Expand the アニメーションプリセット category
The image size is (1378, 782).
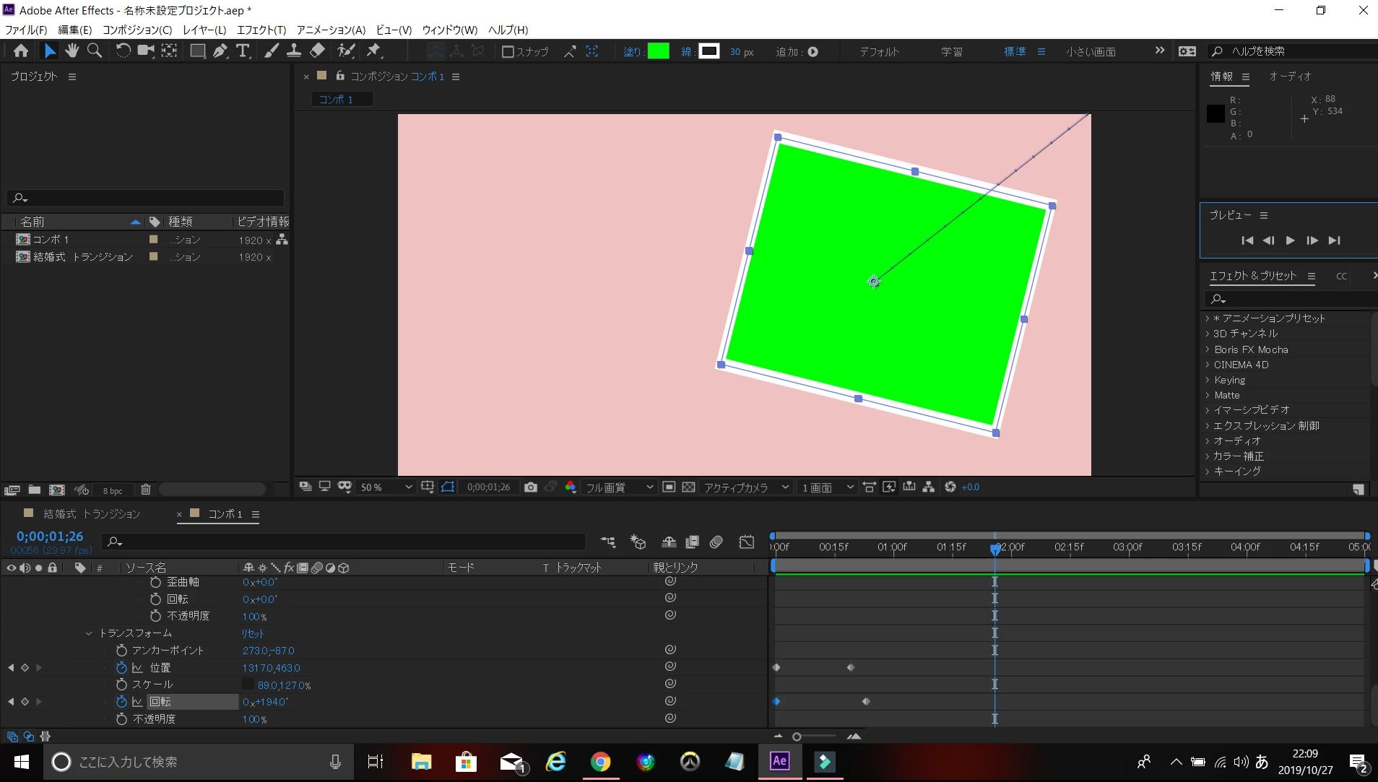pyautogui.click(x=1208, y=318)
